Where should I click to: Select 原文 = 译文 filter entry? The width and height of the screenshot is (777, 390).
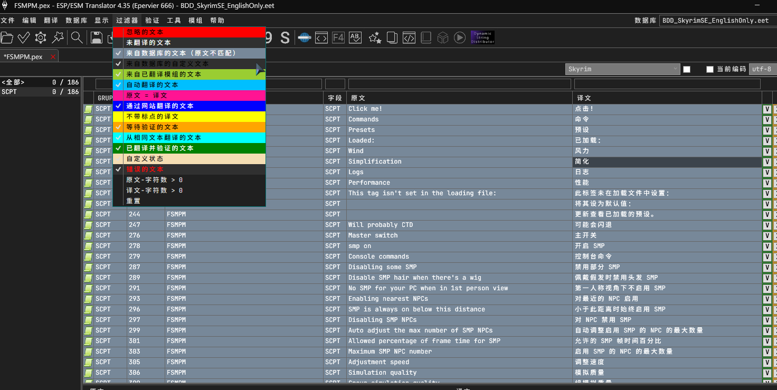(x=189, y=96)
